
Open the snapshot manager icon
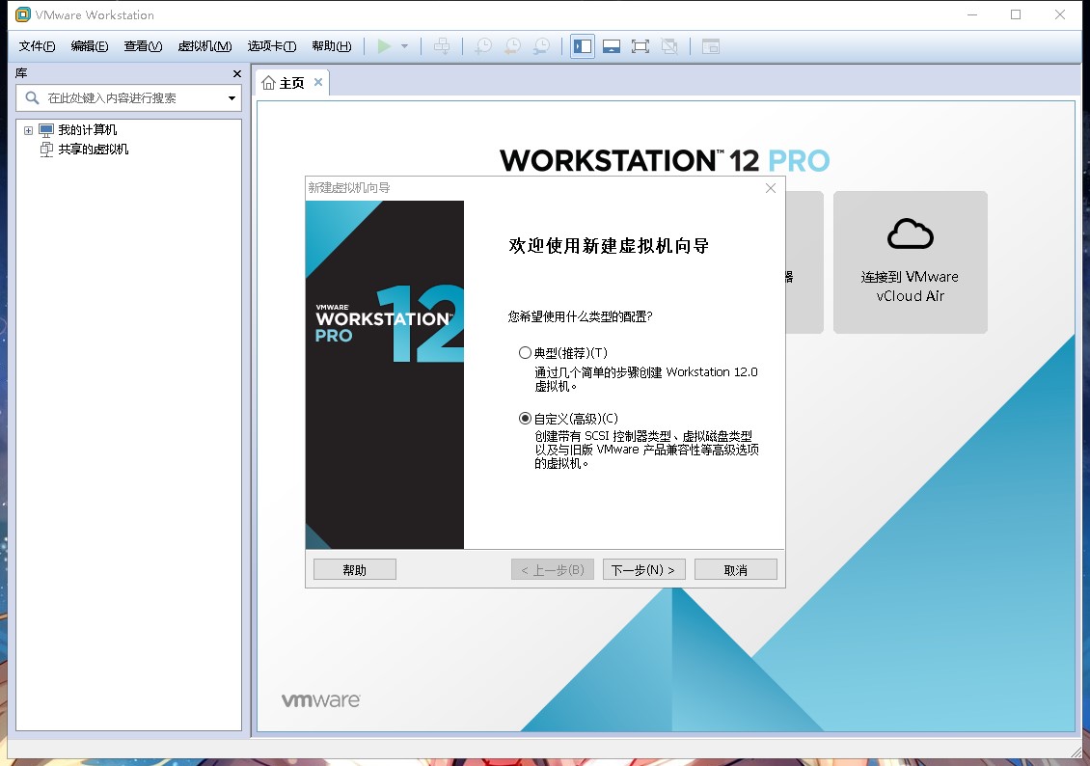[541, 46]
